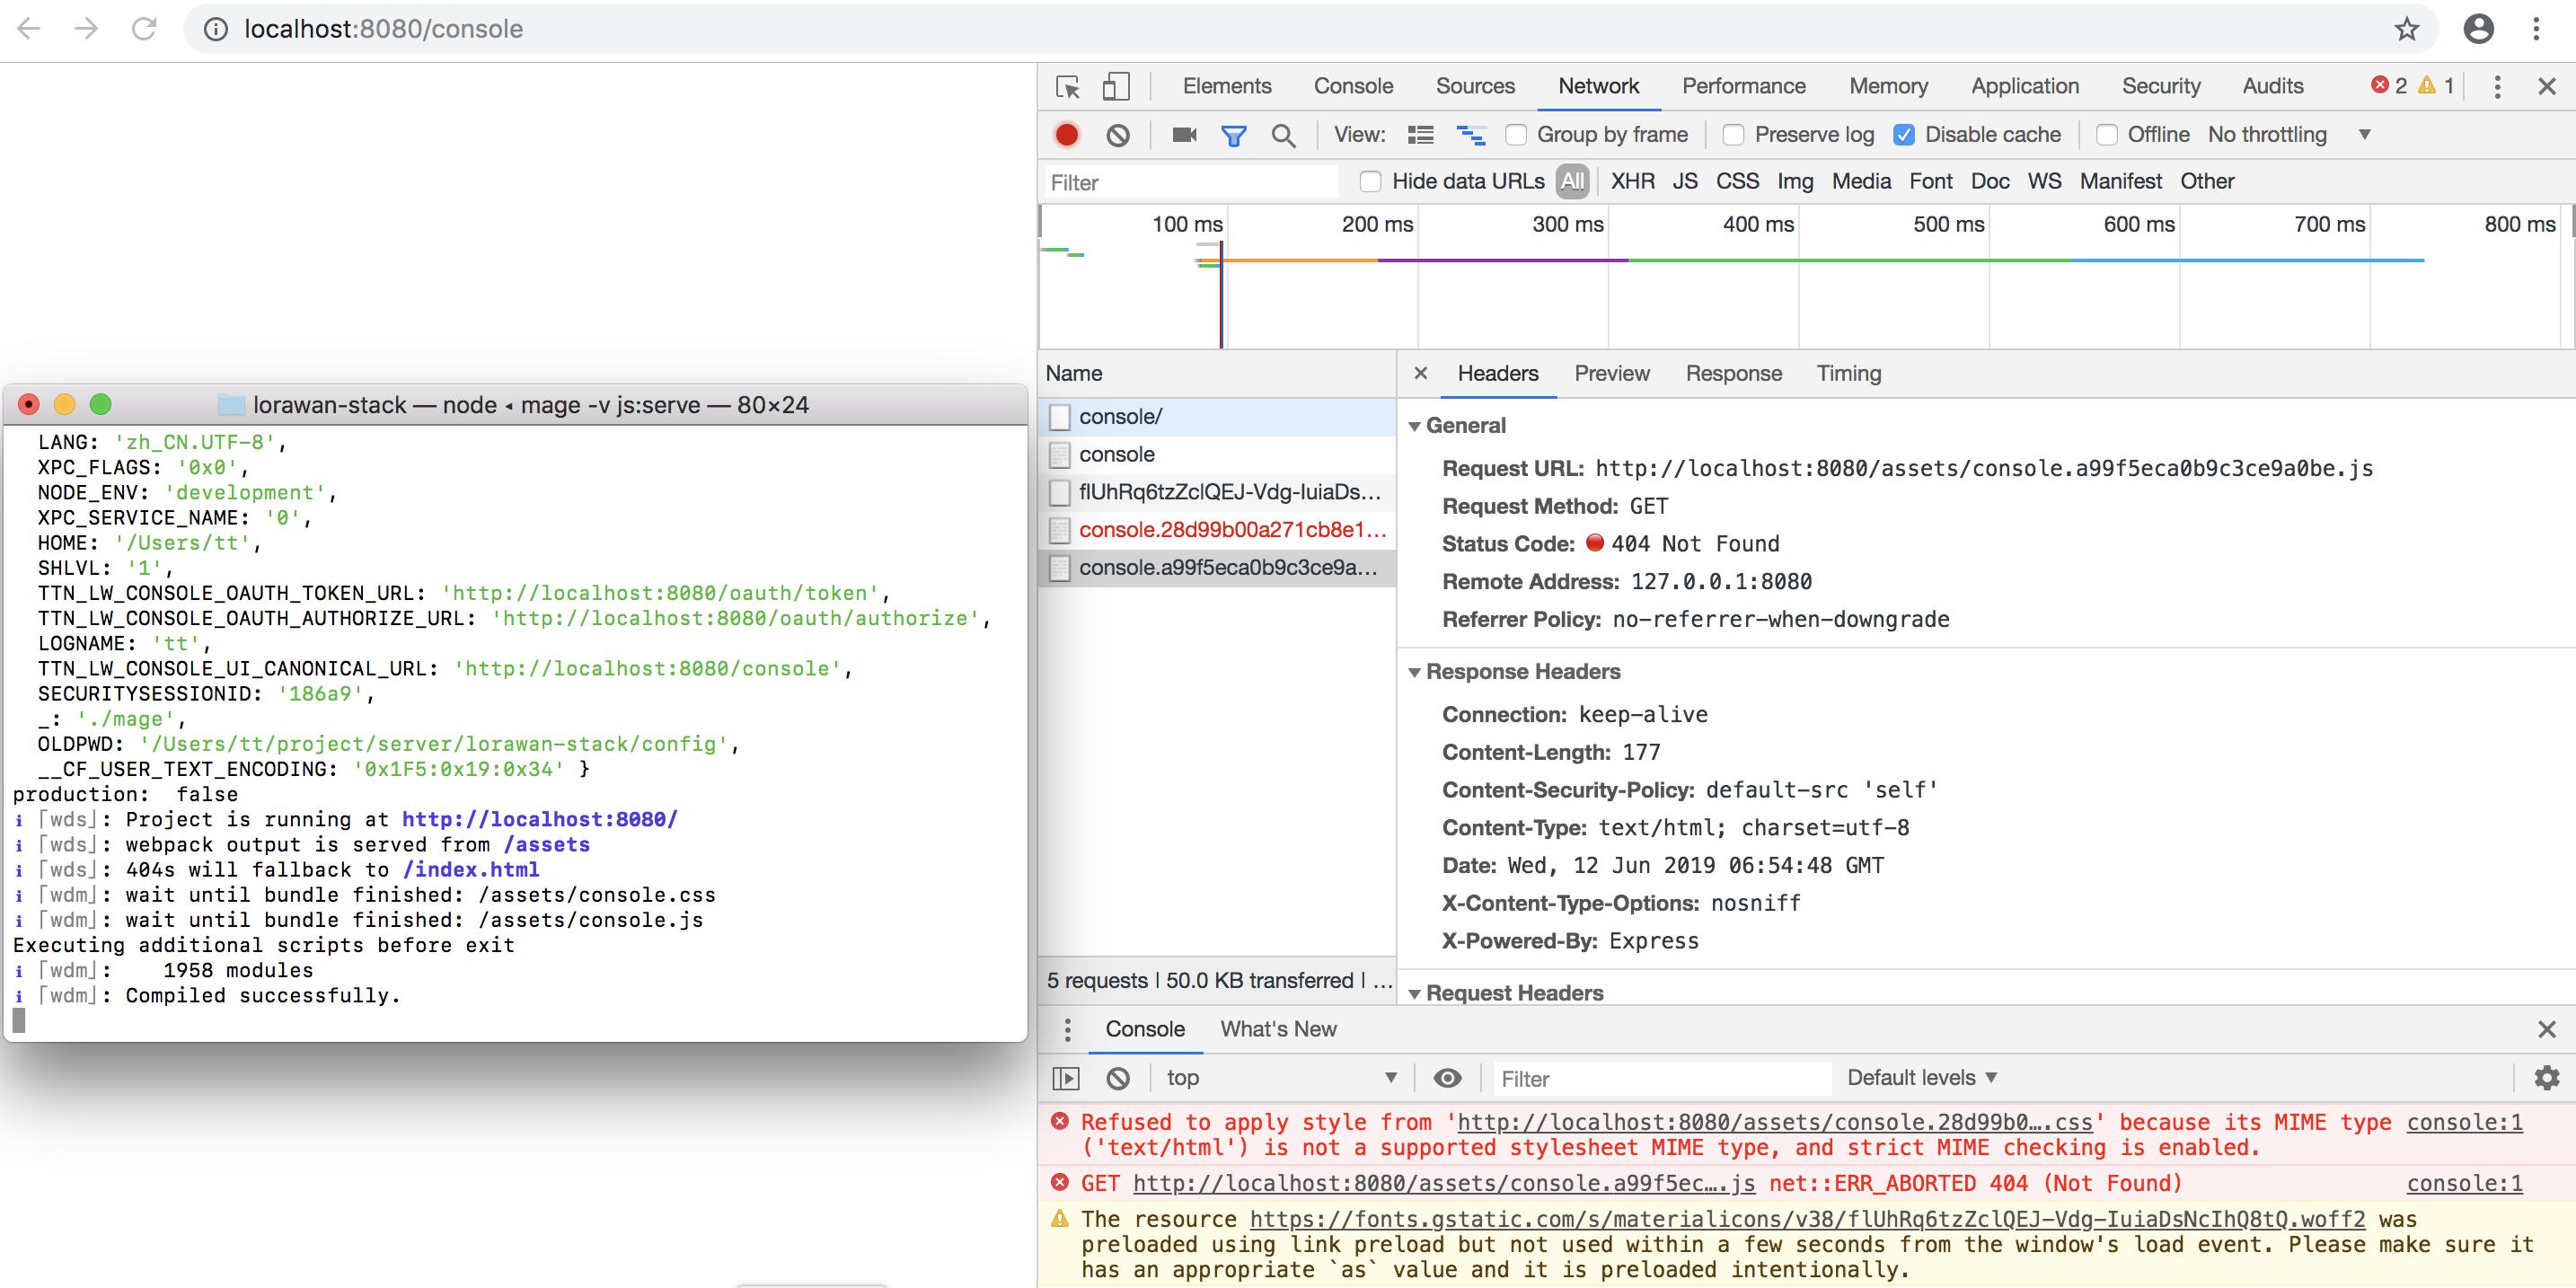Select the inspect element cursor tool
2576x1288 pixels.
[x=1067, y=87]
